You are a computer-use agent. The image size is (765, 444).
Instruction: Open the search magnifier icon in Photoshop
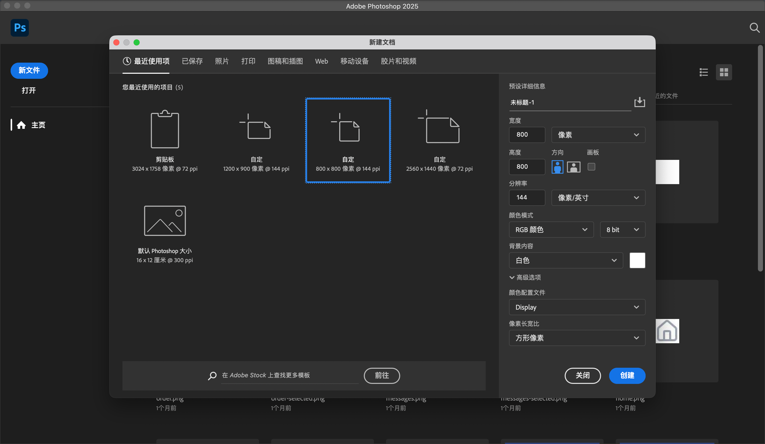(754, 28)
